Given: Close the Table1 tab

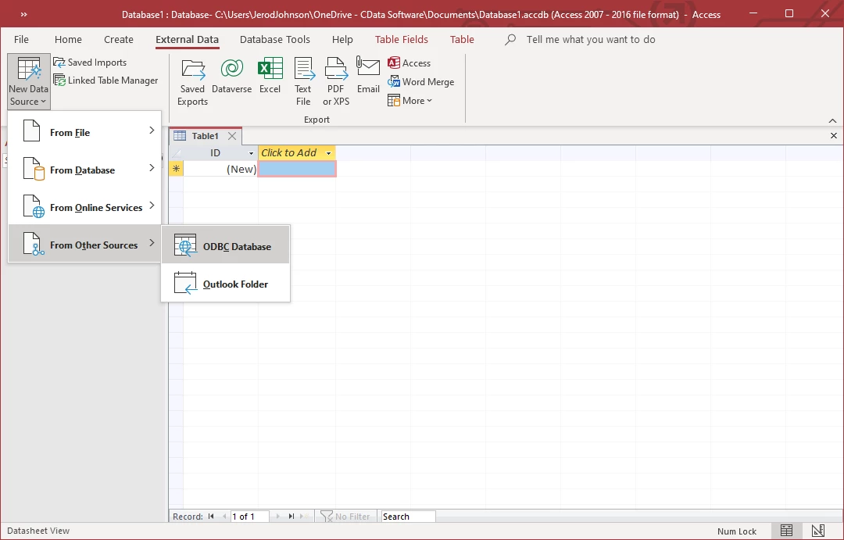Looking at the screenshot, I should pyautogui.click(x=232, y=136).
